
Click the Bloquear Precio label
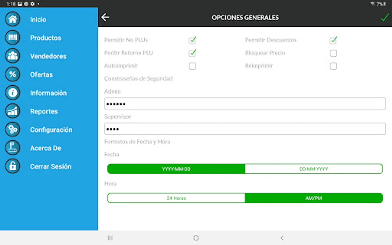[265, 53]
